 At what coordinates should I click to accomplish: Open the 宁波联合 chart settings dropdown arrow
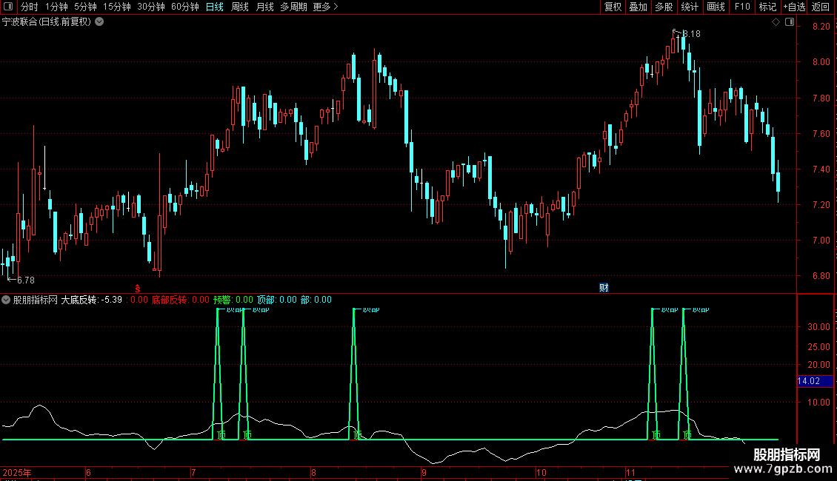[99, 22]
